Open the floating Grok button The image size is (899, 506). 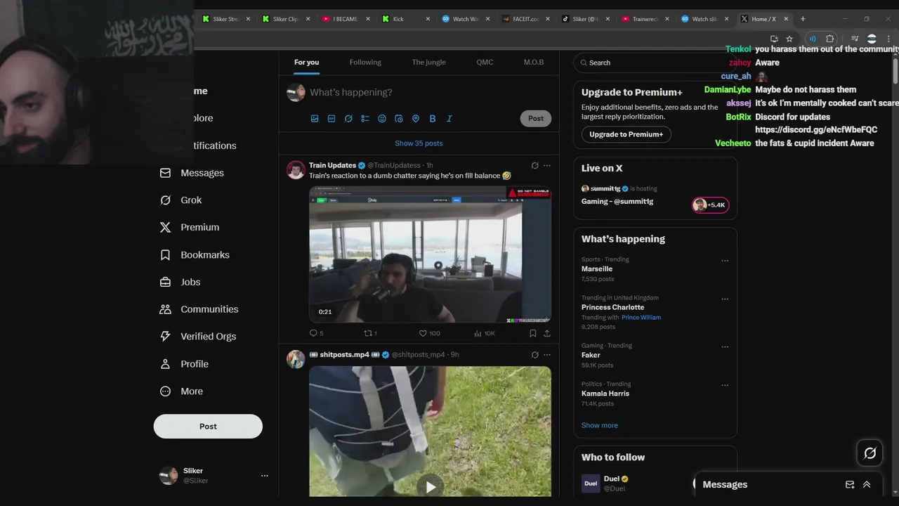pyautogui.click(x=870, y=453)
